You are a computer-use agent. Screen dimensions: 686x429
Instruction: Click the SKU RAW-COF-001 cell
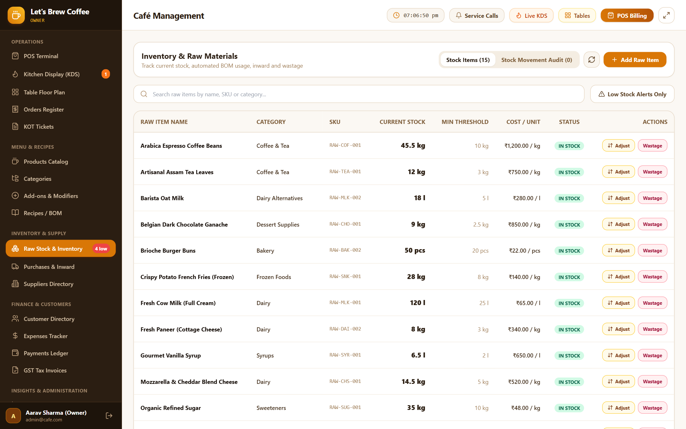pyautogui.click(x=345, y=145)
